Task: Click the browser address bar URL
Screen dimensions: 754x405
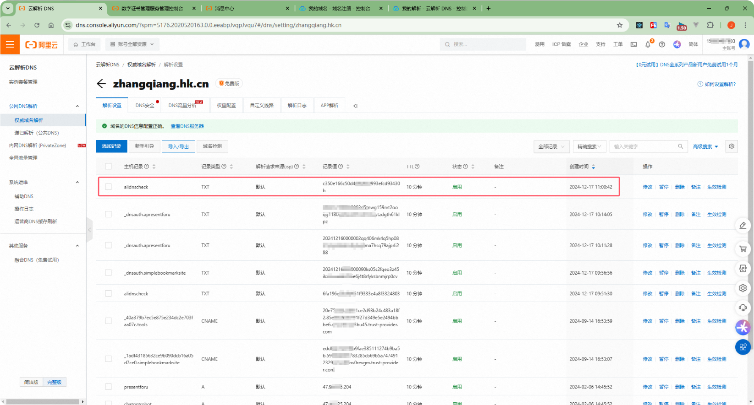Action: [x=209, y=25]
